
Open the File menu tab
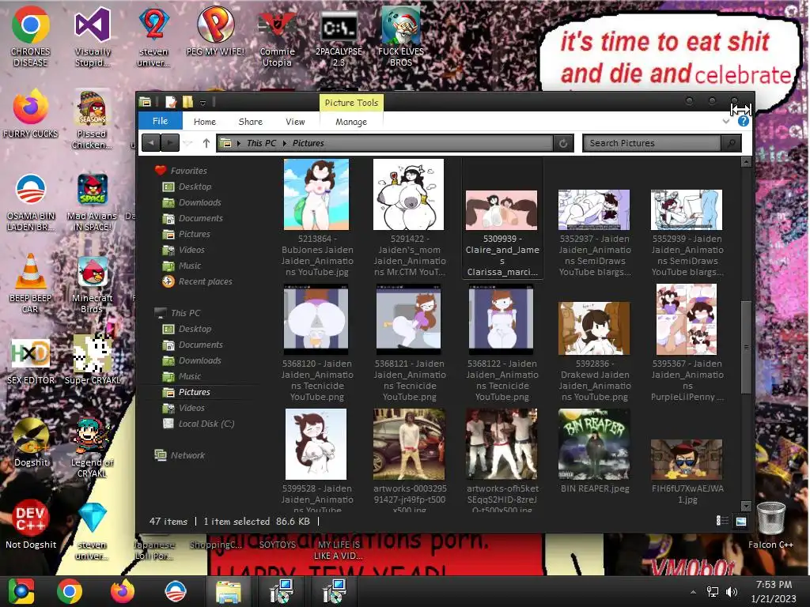point(160,121)
